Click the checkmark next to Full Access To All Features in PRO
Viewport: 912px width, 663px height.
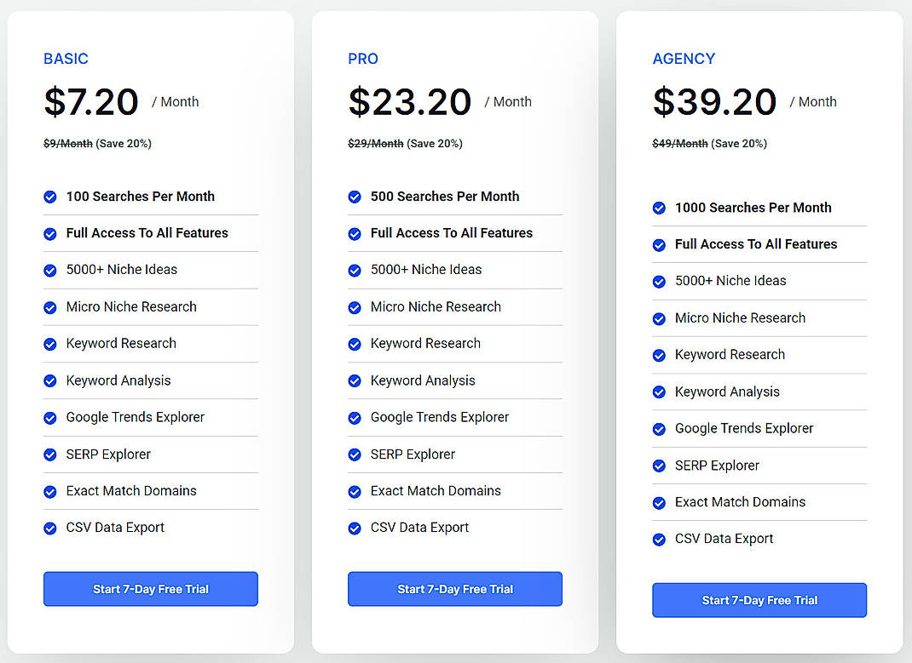355,233
